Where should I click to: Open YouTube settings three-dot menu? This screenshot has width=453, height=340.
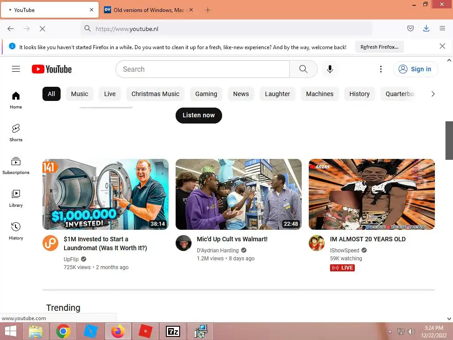click(381, 69)
